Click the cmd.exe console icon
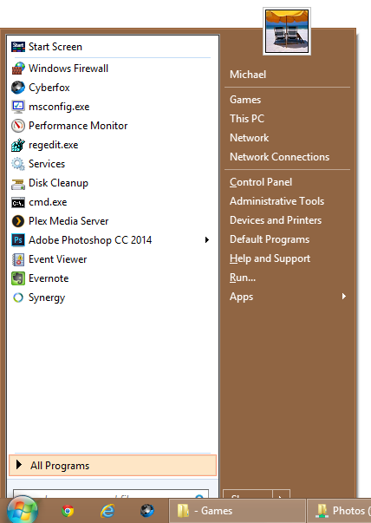This screenshot has width=371, height=523. (x=18, y=202)
